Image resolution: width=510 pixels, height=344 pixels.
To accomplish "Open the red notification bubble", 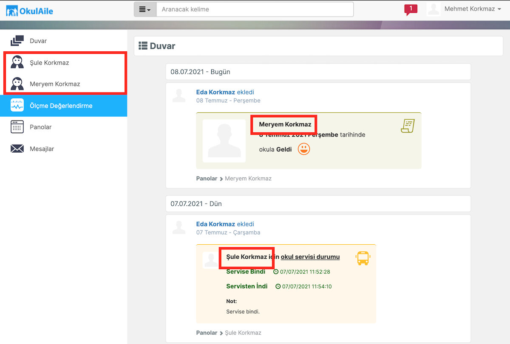I will coord(411,10).
